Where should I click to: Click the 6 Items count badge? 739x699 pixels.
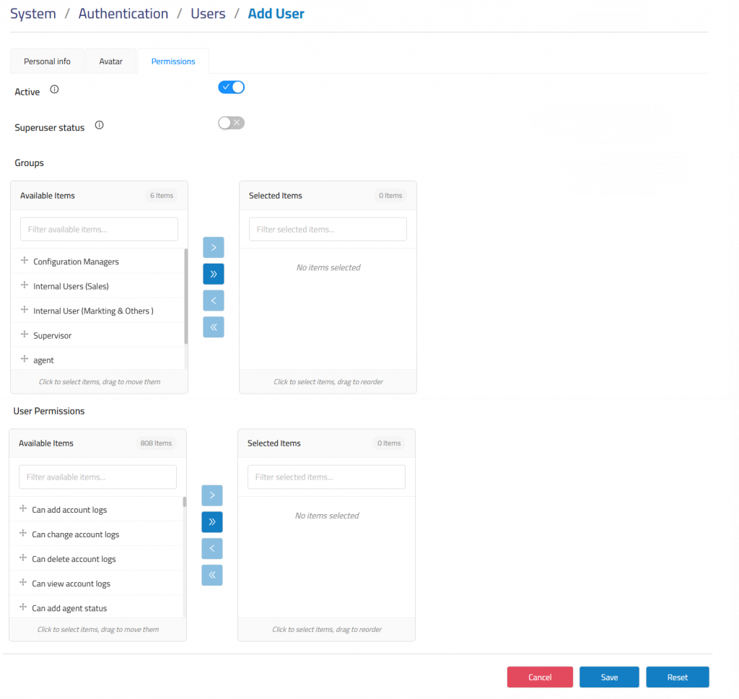click(x=162, y=195)
